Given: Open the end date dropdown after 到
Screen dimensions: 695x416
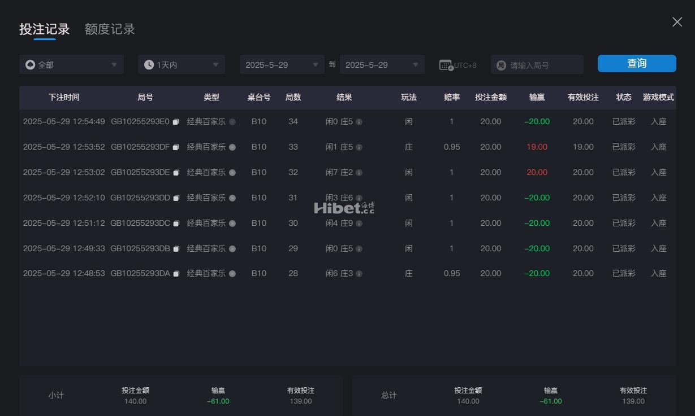Looking at the screenshot, I should 382,65.
